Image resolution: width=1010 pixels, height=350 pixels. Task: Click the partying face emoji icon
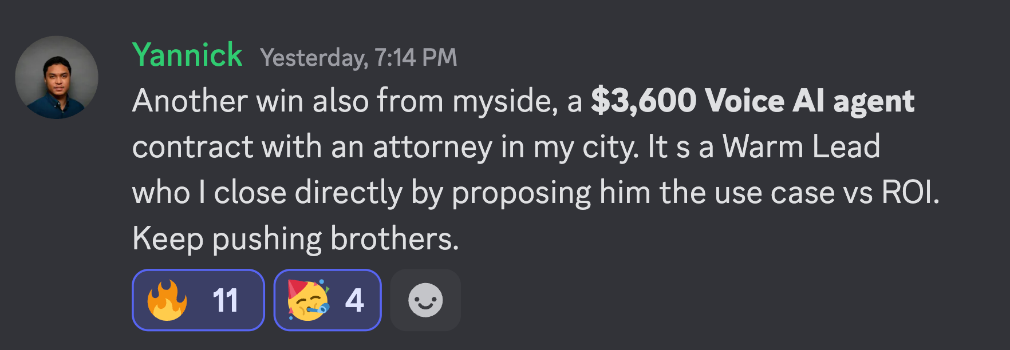click(308, 300)
